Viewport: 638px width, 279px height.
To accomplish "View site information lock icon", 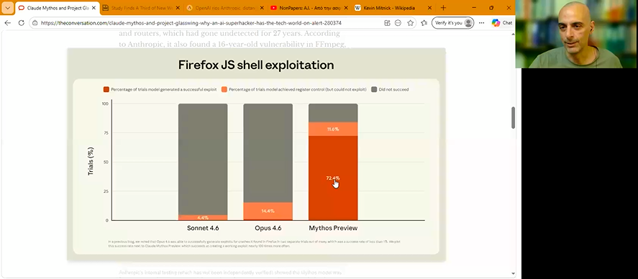I will (x=35, y=23).
